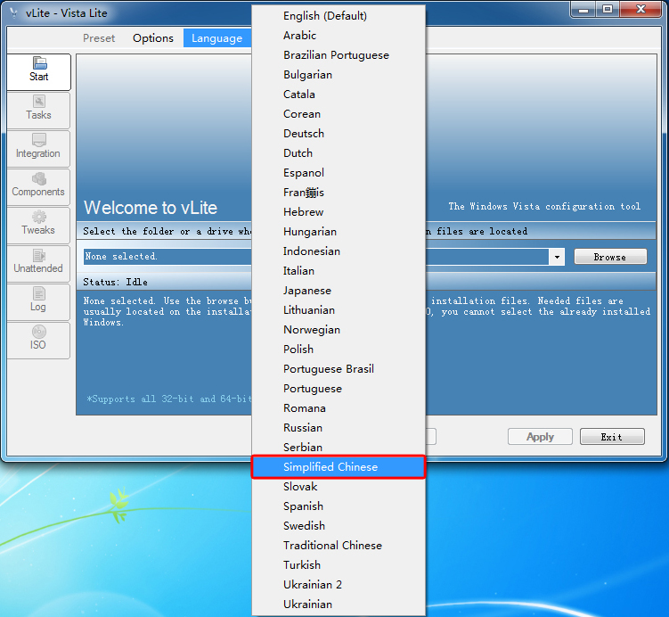Select Polish language
This screenshot has height=617, width=669.
339,350
